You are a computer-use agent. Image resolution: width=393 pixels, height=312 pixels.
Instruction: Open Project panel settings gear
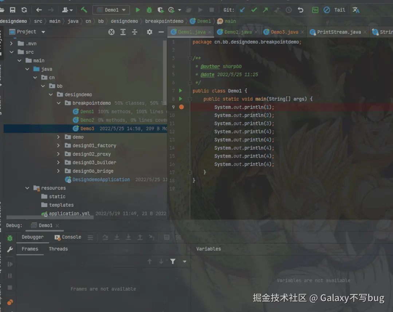(x=150, y=32)
